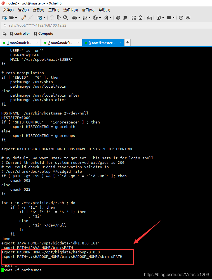
Task: Close the root@master tab
Action: coord(120,43)
